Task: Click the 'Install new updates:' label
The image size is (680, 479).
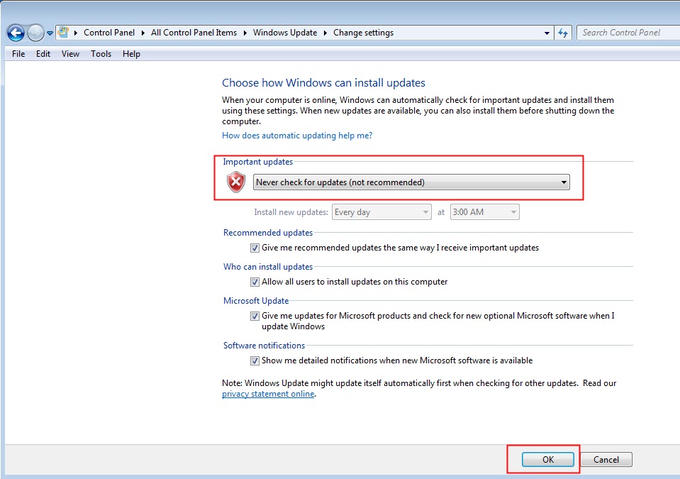Action: (291, 212)
